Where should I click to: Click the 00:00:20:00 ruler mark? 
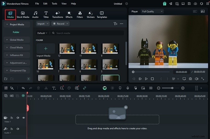(x=103, y=96)
